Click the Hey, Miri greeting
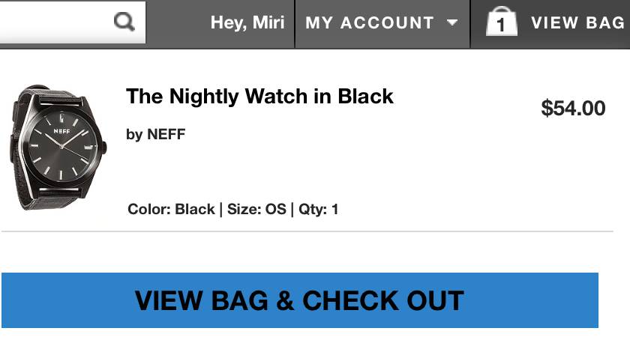Screen dimensions: 630x352 247,22
